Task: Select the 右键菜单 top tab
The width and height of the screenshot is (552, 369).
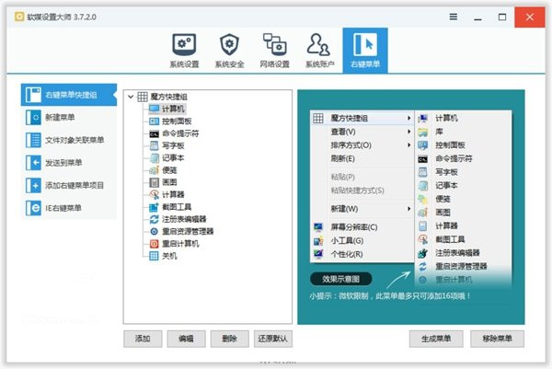Action: coord(364,51)
